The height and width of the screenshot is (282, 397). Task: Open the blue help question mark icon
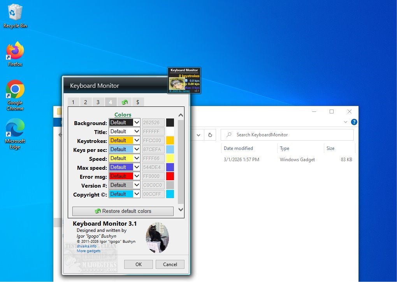354,122
